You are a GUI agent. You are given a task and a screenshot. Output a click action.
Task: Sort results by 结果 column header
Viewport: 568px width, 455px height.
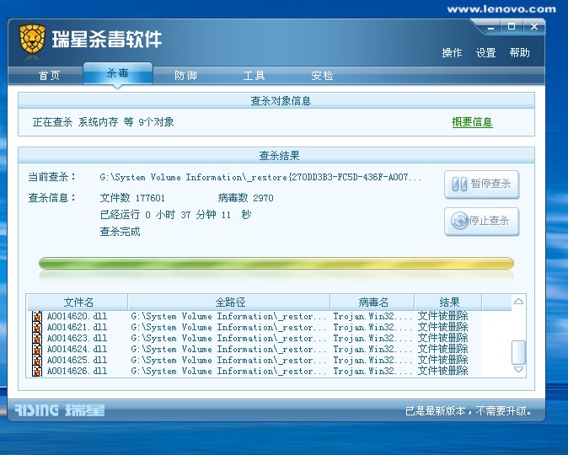pyautogui.click(x=448, y=302)
